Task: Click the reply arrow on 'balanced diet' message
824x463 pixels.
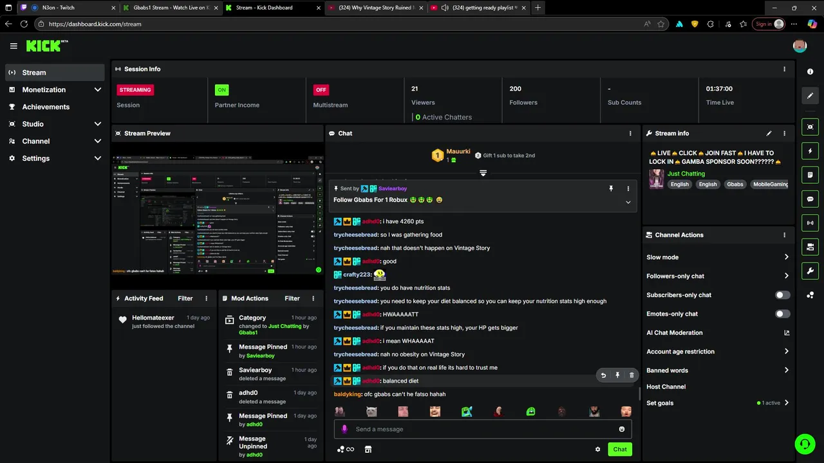Action: (603, 375)
